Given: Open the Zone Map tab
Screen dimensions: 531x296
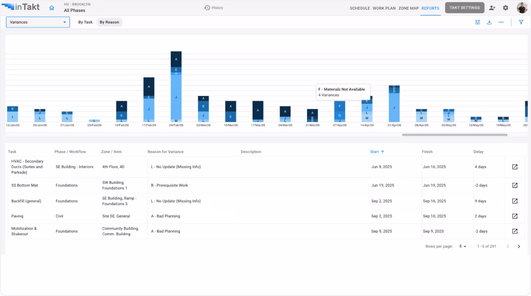Looking at the screenshot, I should 409,8.
